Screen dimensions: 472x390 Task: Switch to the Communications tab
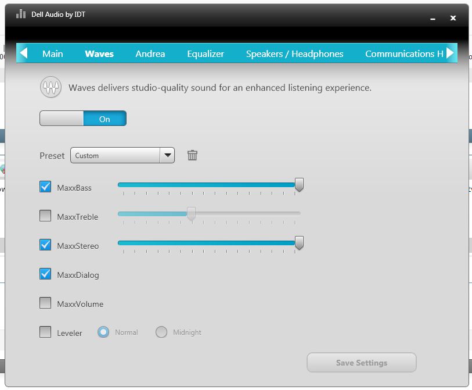point(404,53)
